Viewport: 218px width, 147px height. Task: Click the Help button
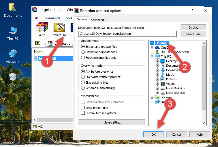tap(200, 134)
